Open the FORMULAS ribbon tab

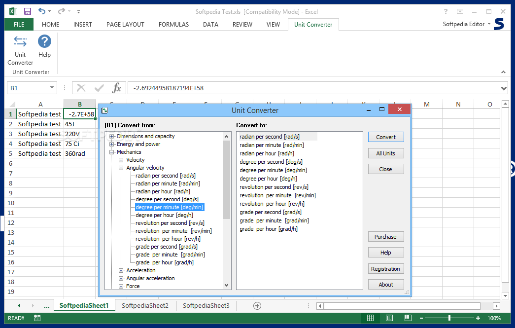(174, 24)
